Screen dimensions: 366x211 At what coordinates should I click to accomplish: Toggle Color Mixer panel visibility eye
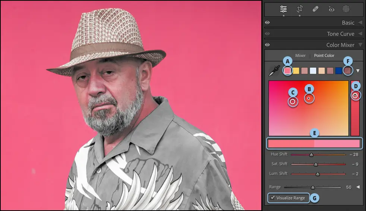[268, 45]
